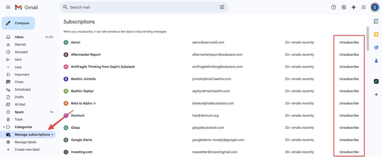This screenshot has width=382, height=157.
Task: Click the Investing.com sender avatar
Action: [66, 152]
